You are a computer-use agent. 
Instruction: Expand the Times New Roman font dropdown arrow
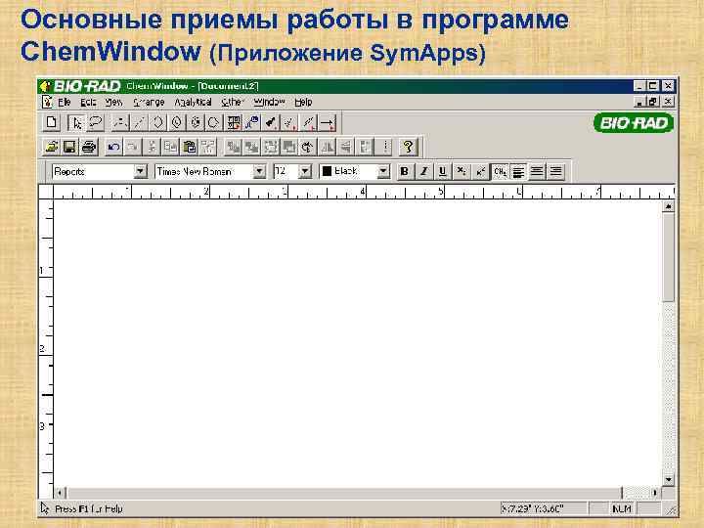pos(259,171)
